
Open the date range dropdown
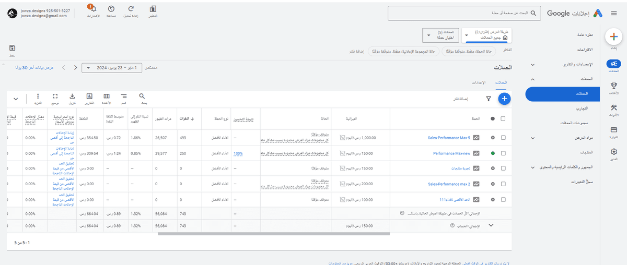112,68
